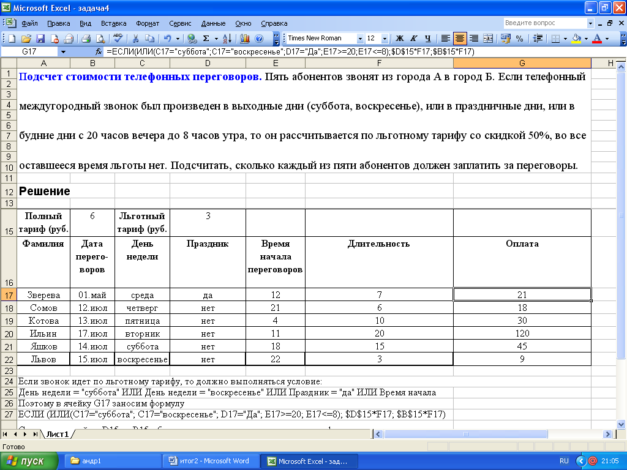Apply currency format with the coins icon
Viewport: 627px width, 470px height.
click(505, 39)
